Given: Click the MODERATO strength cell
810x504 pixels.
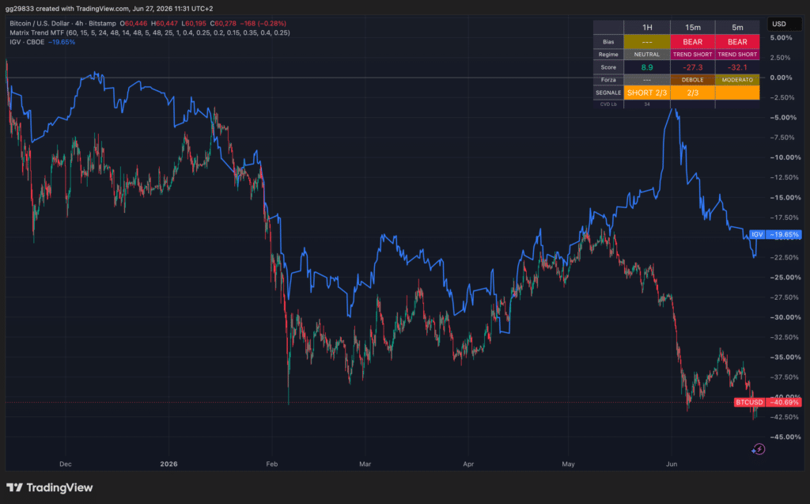Looking at the screenshot, I should coord(737,80).
